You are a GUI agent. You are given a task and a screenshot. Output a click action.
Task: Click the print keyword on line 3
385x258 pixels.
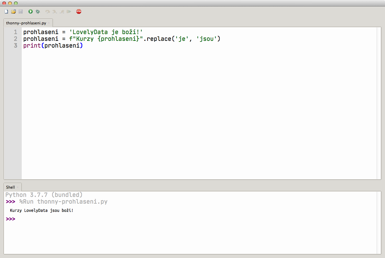tap(32, 46)
